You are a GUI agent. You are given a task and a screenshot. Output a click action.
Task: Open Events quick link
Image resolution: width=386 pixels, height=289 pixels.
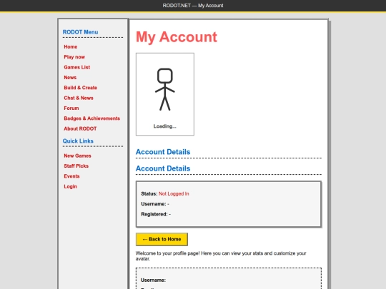tap(71, 176)
